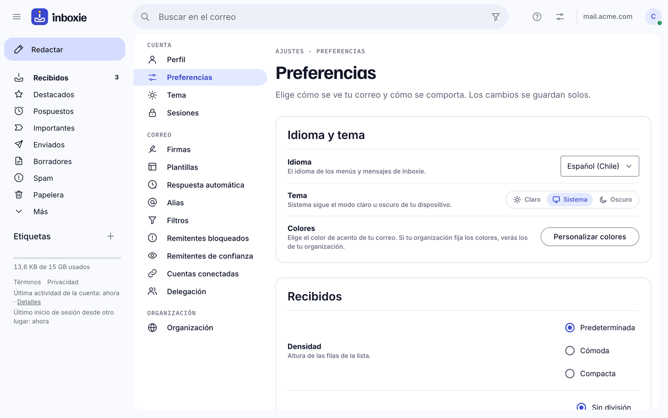
Task: Click Personalizar colores button
Action: (x=590, y=237)
